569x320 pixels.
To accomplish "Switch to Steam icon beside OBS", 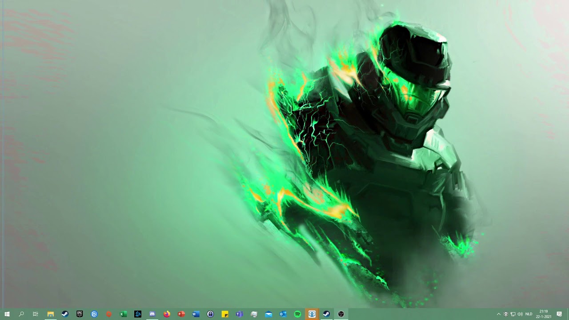I will 326,314.
